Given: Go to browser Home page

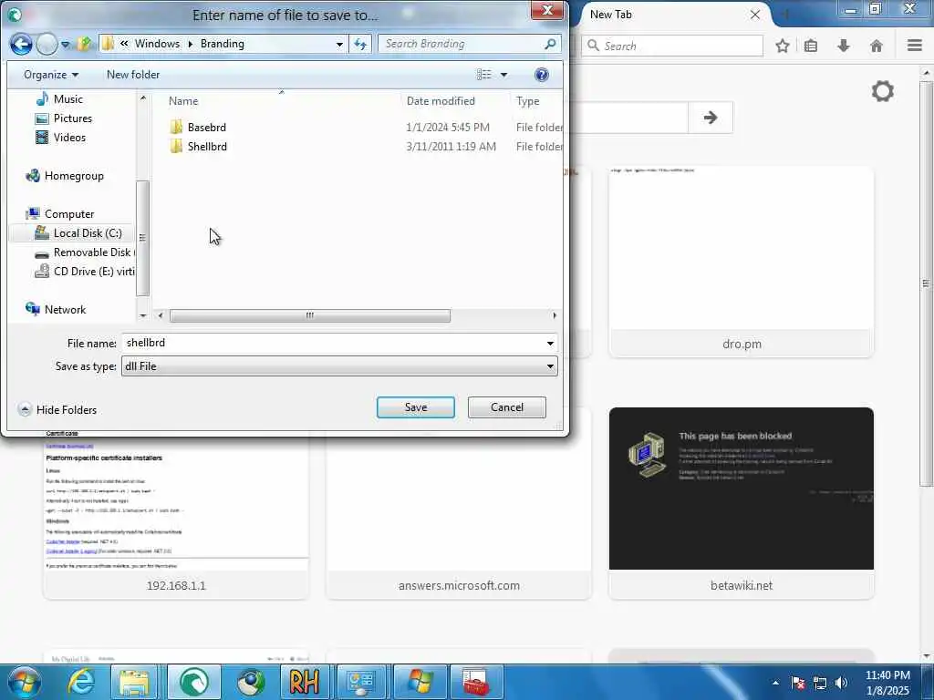Looking at the screenshot, I should click(x=877, y=46).
